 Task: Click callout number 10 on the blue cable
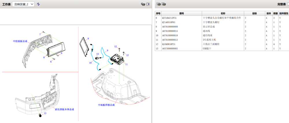(90, 63)
